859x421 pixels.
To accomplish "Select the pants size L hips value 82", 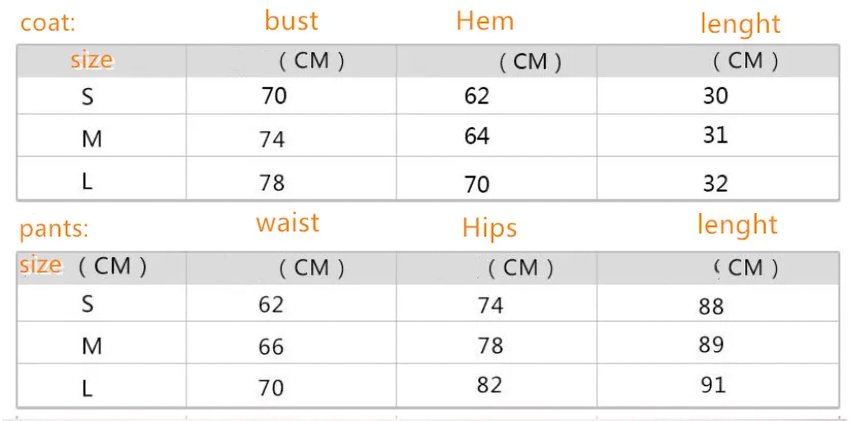I will (x=489, y=385).
